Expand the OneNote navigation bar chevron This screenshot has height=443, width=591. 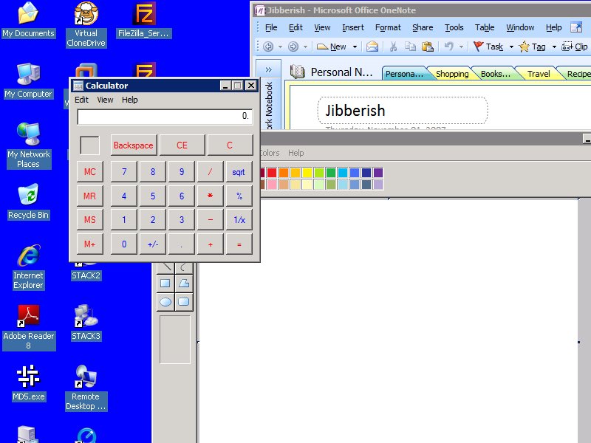pyautogui.click(x=268, y=69)
